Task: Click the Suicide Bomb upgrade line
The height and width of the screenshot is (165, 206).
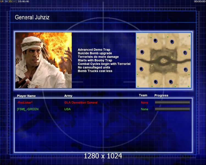Action: click(x=95, y=53)
